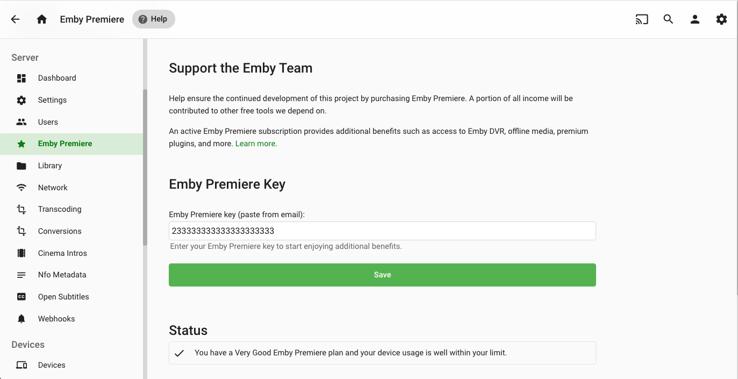738x379 pixels.
Task: Click the Library folder icon
Action: tap(22, 166)
